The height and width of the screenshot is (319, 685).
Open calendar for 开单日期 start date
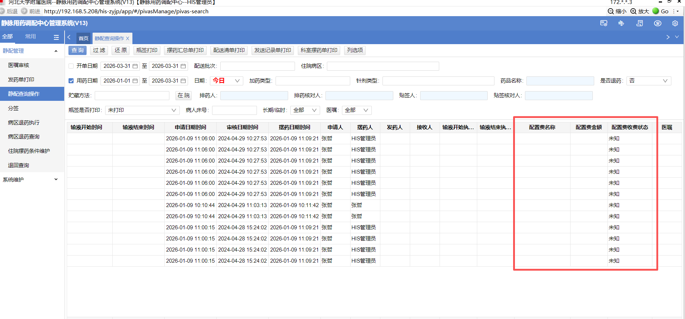pyautogui.click(x=135, y=66)
